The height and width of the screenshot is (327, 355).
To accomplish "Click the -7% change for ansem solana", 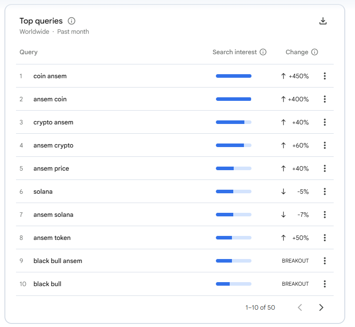I will [303, 215].
